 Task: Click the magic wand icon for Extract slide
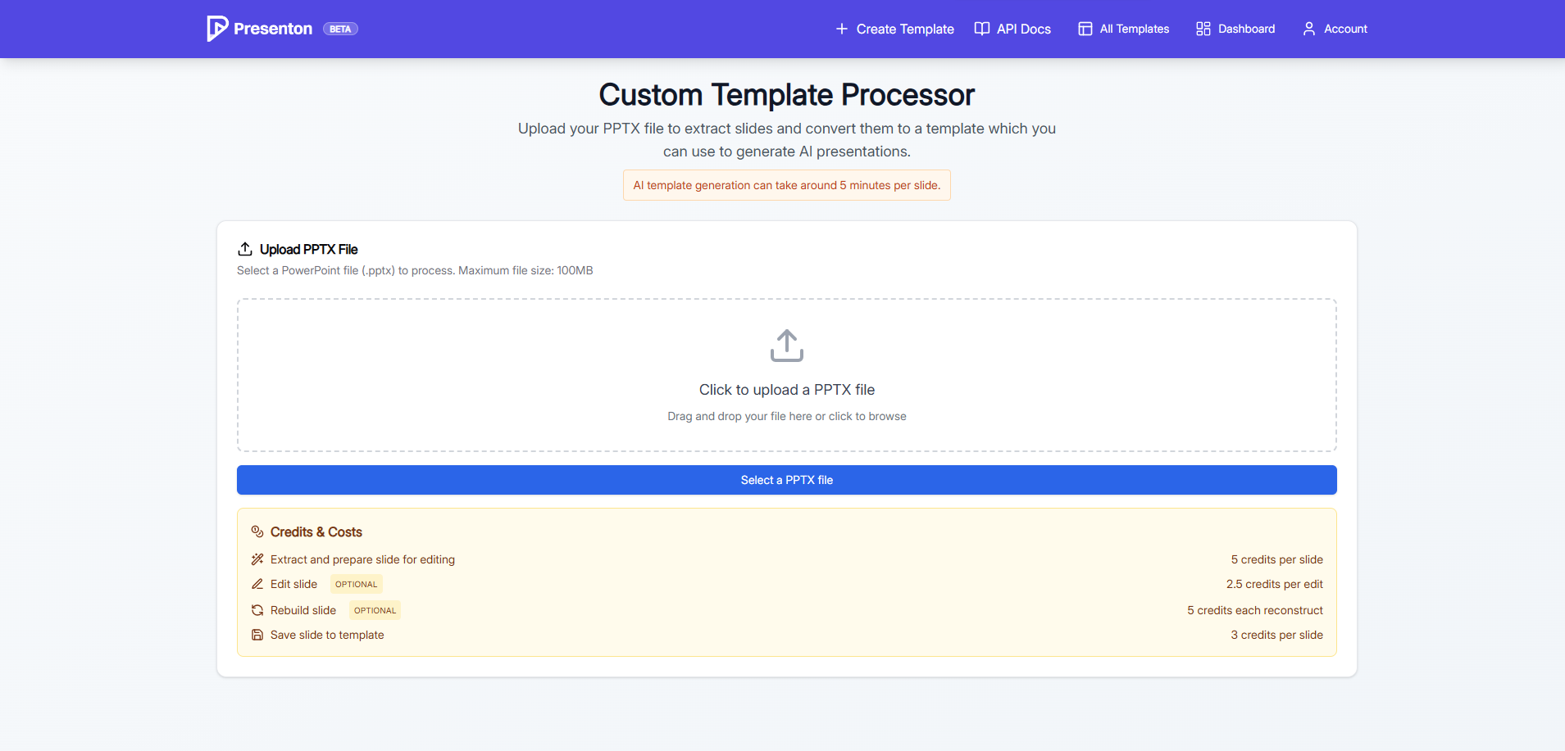257,559
